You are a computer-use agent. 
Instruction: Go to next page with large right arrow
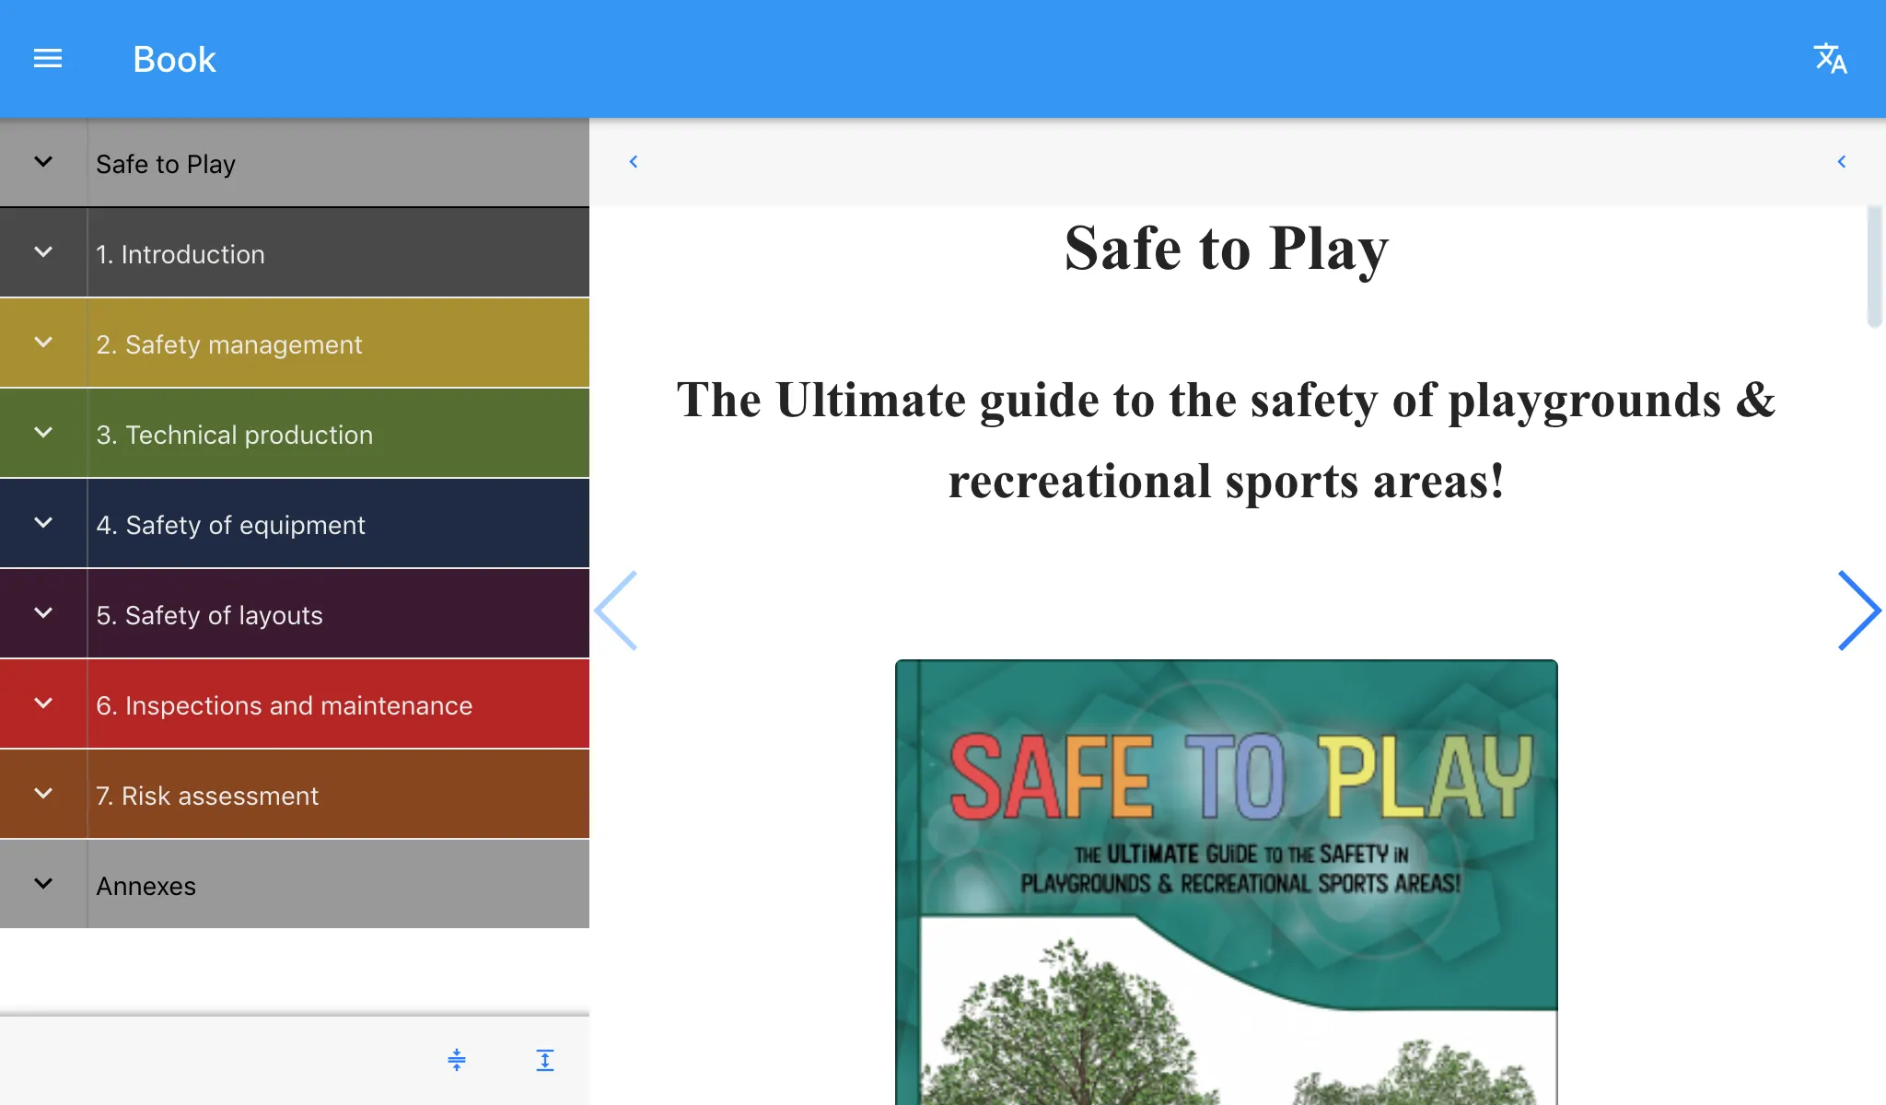[x=1858, y=611]
